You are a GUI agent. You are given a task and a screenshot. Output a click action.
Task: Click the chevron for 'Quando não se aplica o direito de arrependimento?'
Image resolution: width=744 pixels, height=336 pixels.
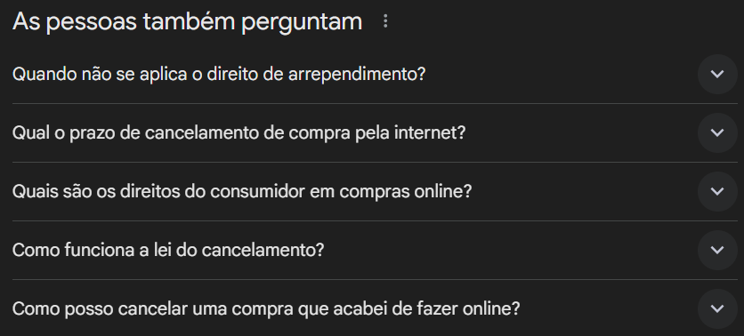click(x=717, y=74)
